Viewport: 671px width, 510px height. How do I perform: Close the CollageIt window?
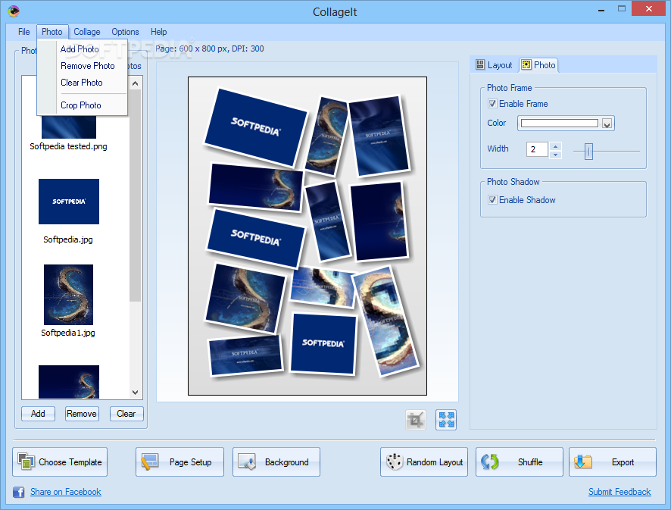tap(649, 8)
